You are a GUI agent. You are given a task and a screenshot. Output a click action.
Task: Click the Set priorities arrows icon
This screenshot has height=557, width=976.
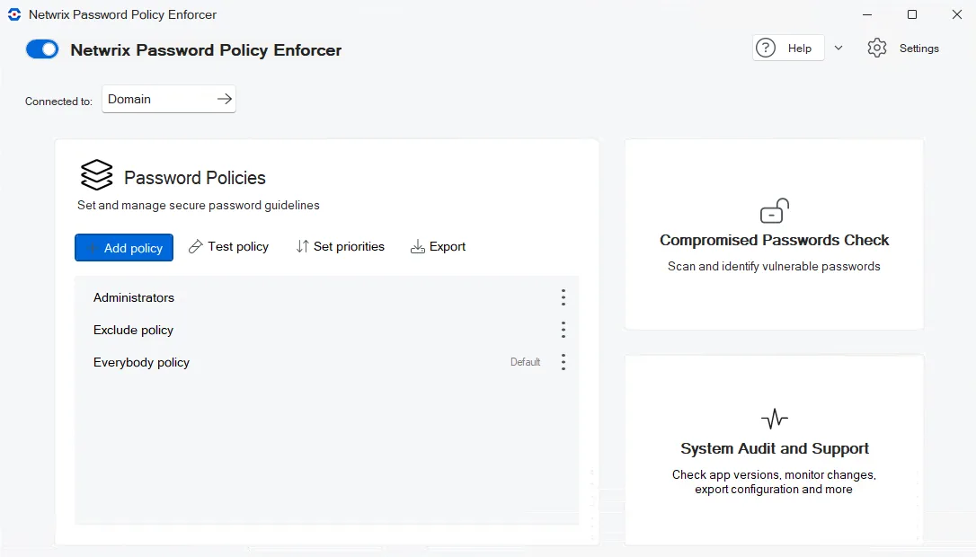click(302, 247)
